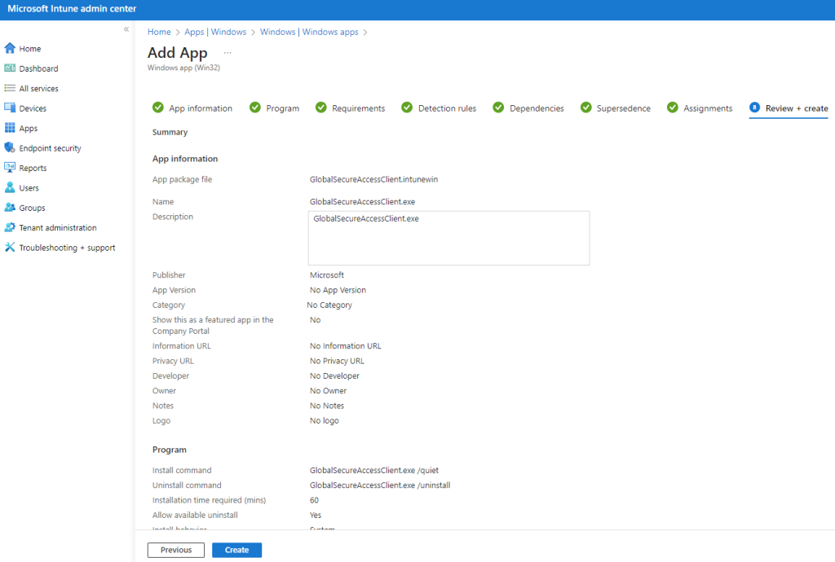Open Users in the left navigation
This screenshot has width=835, height=562.
tap(29, 187)
